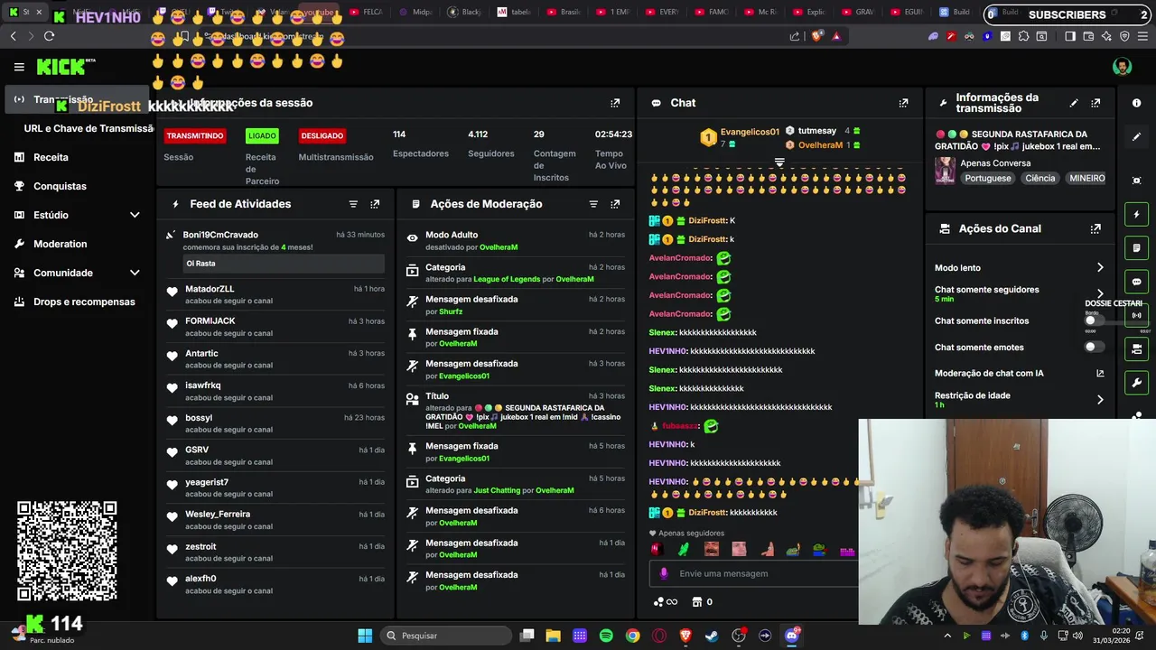This screenshot has height=650, width=1156.
Task: Open the League of Legends category link
Action: (x=507, y=279)
